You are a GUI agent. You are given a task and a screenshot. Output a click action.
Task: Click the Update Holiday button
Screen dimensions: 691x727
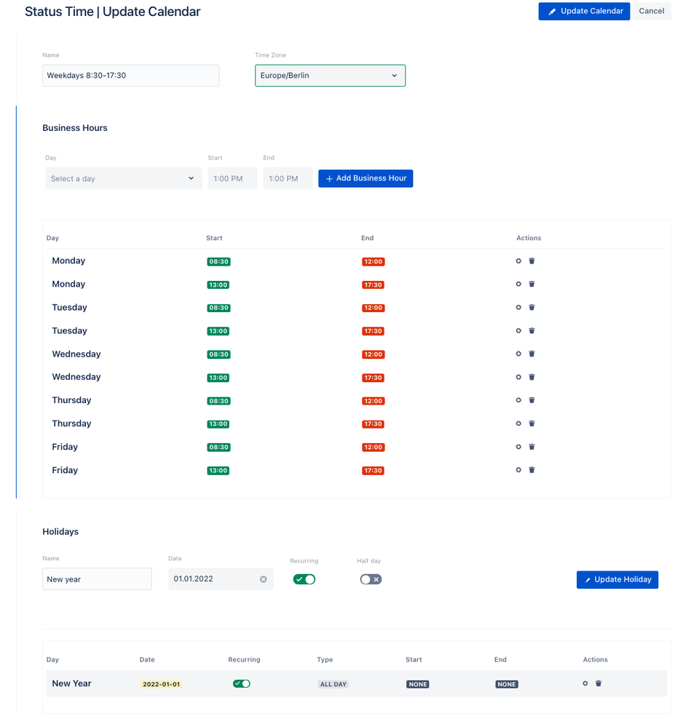coord(617,579)
